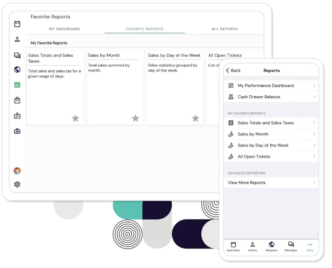Click the clients person icon in the sidebar
The image size is (332, 268).
(17, 39)
